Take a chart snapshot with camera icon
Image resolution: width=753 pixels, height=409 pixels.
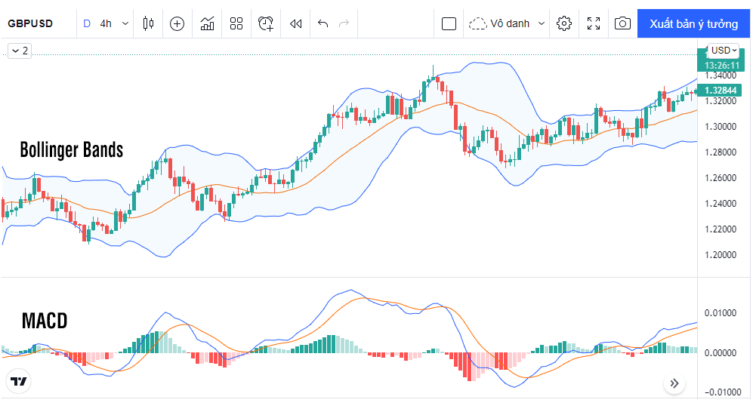pyautogui.click(x=622, y=23)
